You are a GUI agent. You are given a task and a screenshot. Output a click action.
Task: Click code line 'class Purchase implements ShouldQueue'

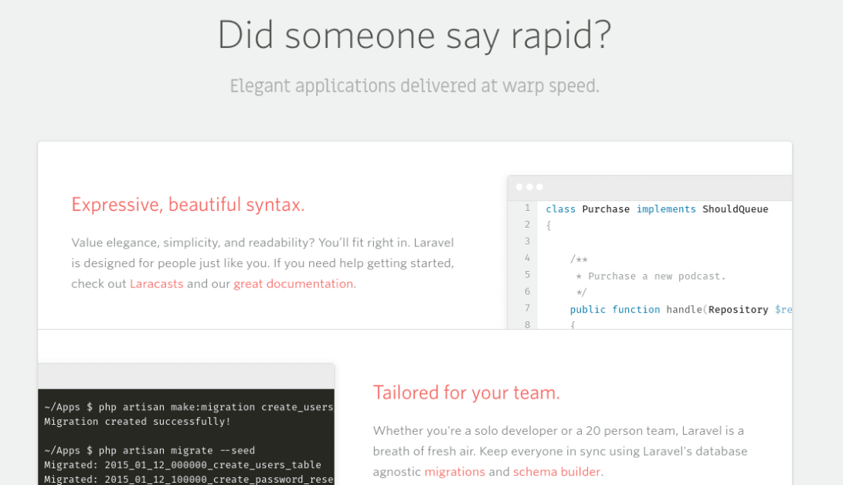pos(657,209)
